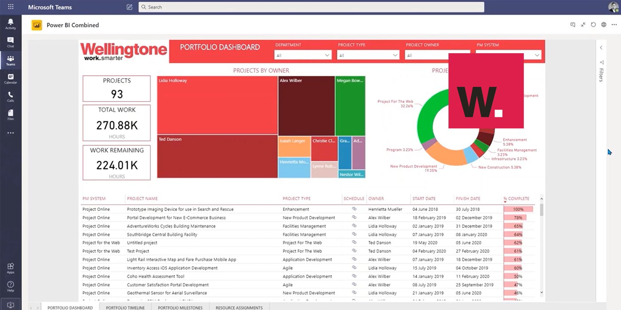
Task: Click the Total Work 270.88K card
Action: (x=117, y=123)
